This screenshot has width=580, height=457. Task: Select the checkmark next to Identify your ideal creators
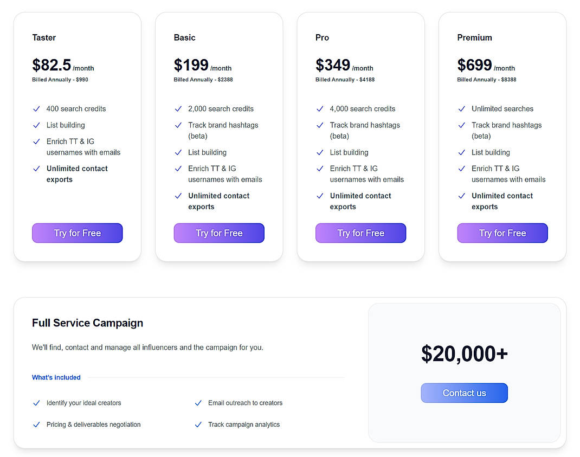coord(36,403)
